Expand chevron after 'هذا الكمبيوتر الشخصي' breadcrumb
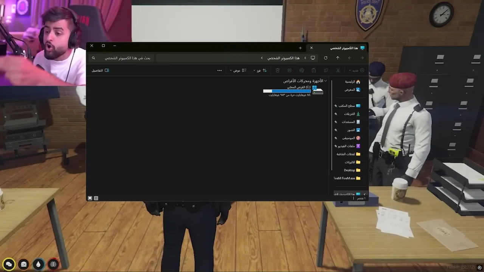This screenshot has width=484, height=272. click(x=262, y=58)
